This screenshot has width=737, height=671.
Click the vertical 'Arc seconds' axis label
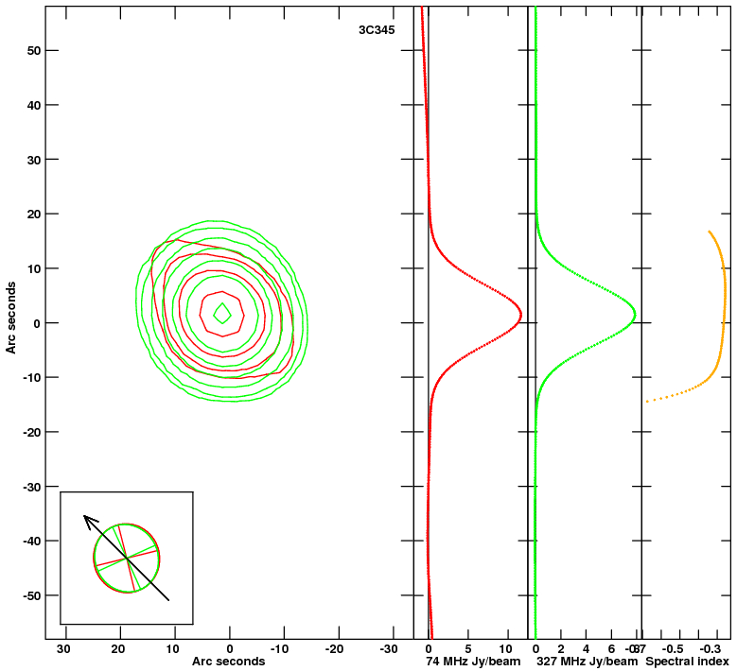tap(10, 318)
